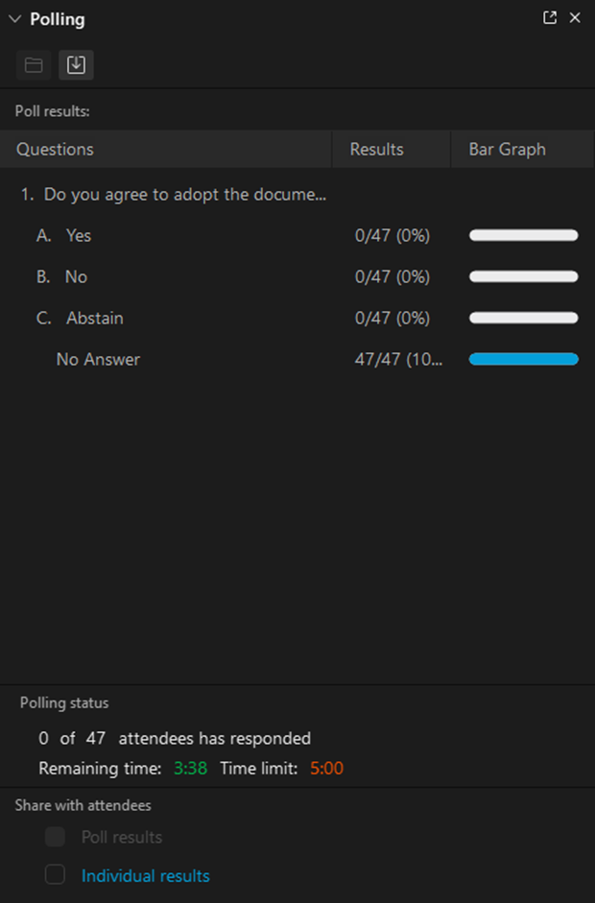Collapse the Polling panel chevron
The height and width of the screenshot is (903, 595).
pyautogui.click(x=15, y=19)
